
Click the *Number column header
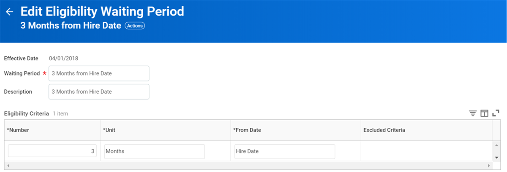(x=52, y=130)
